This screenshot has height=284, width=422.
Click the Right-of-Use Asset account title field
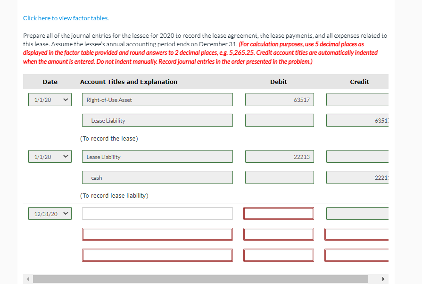tap(157, 100)
